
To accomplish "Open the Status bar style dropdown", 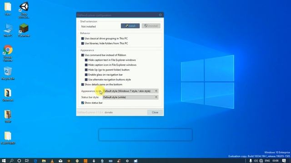I will [x=130, y=97].
